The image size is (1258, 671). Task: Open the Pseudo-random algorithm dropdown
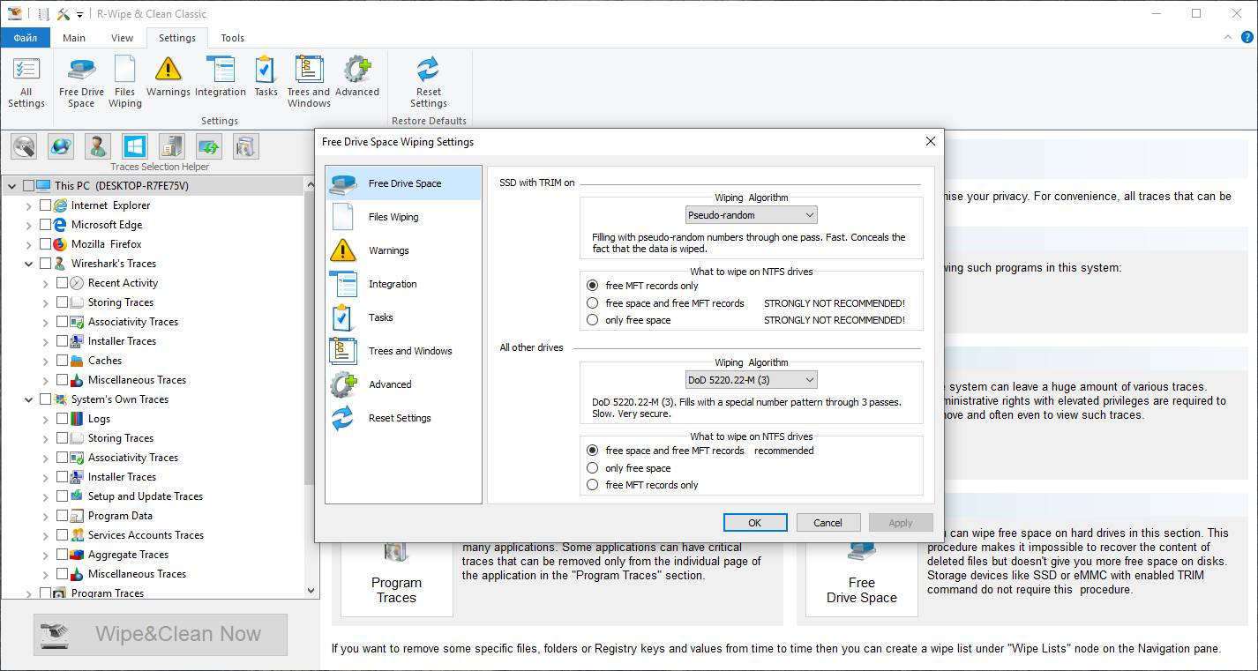click(x=752, y=214)
